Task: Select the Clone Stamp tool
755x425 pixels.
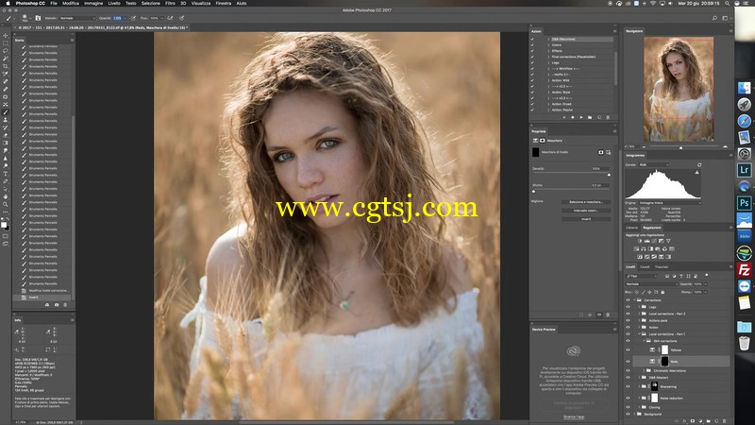Action: pyautogui.click(x=6, y=120)
